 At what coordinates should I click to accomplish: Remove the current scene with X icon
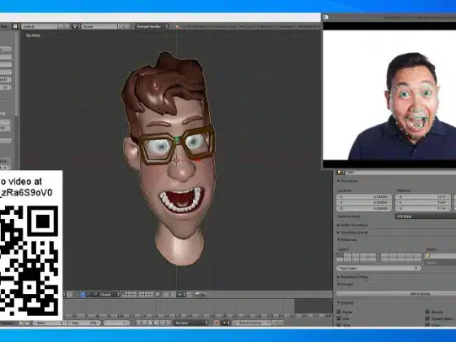(x=127, y=26)
